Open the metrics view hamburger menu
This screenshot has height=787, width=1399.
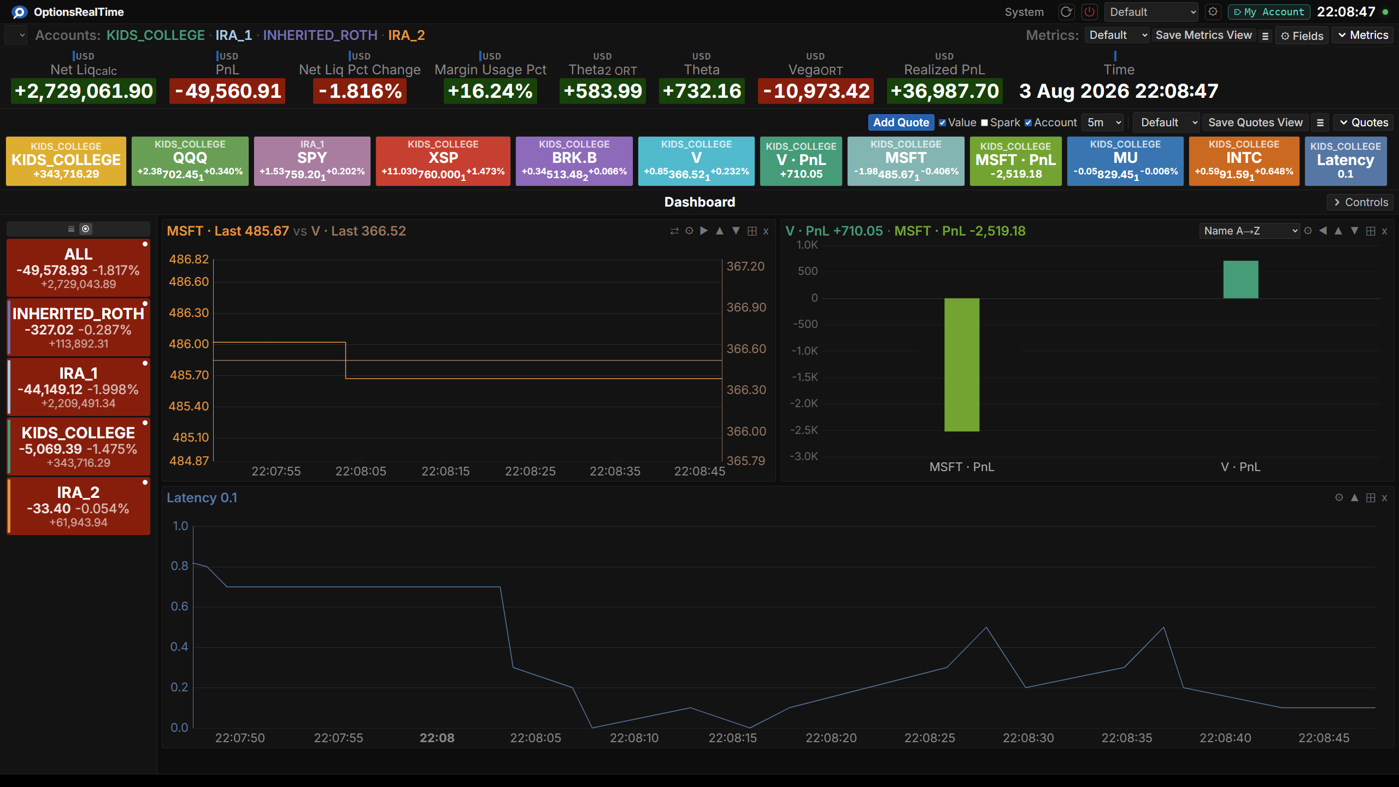pyautogui.click(x=1265, y=36)
